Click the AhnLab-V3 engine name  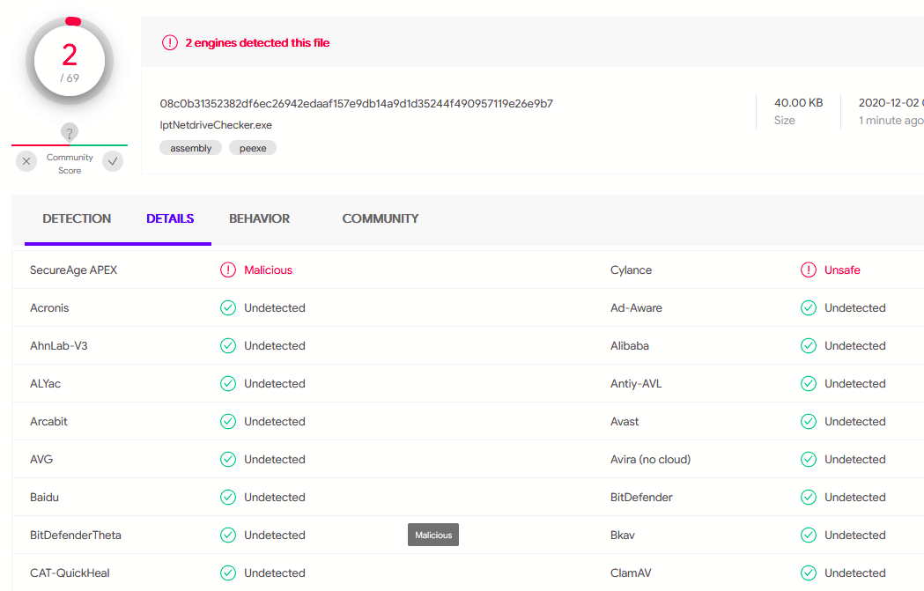pyautogui.click(x=59, y=346)
